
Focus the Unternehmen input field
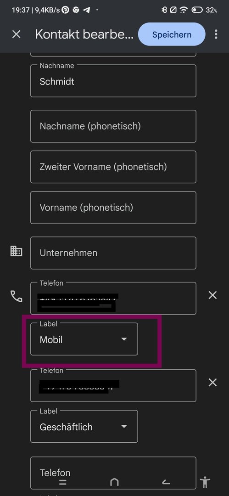tap(113, 253)
